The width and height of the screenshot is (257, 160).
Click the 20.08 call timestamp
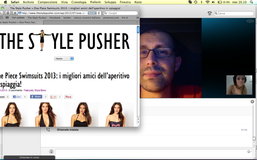[244, 130]
